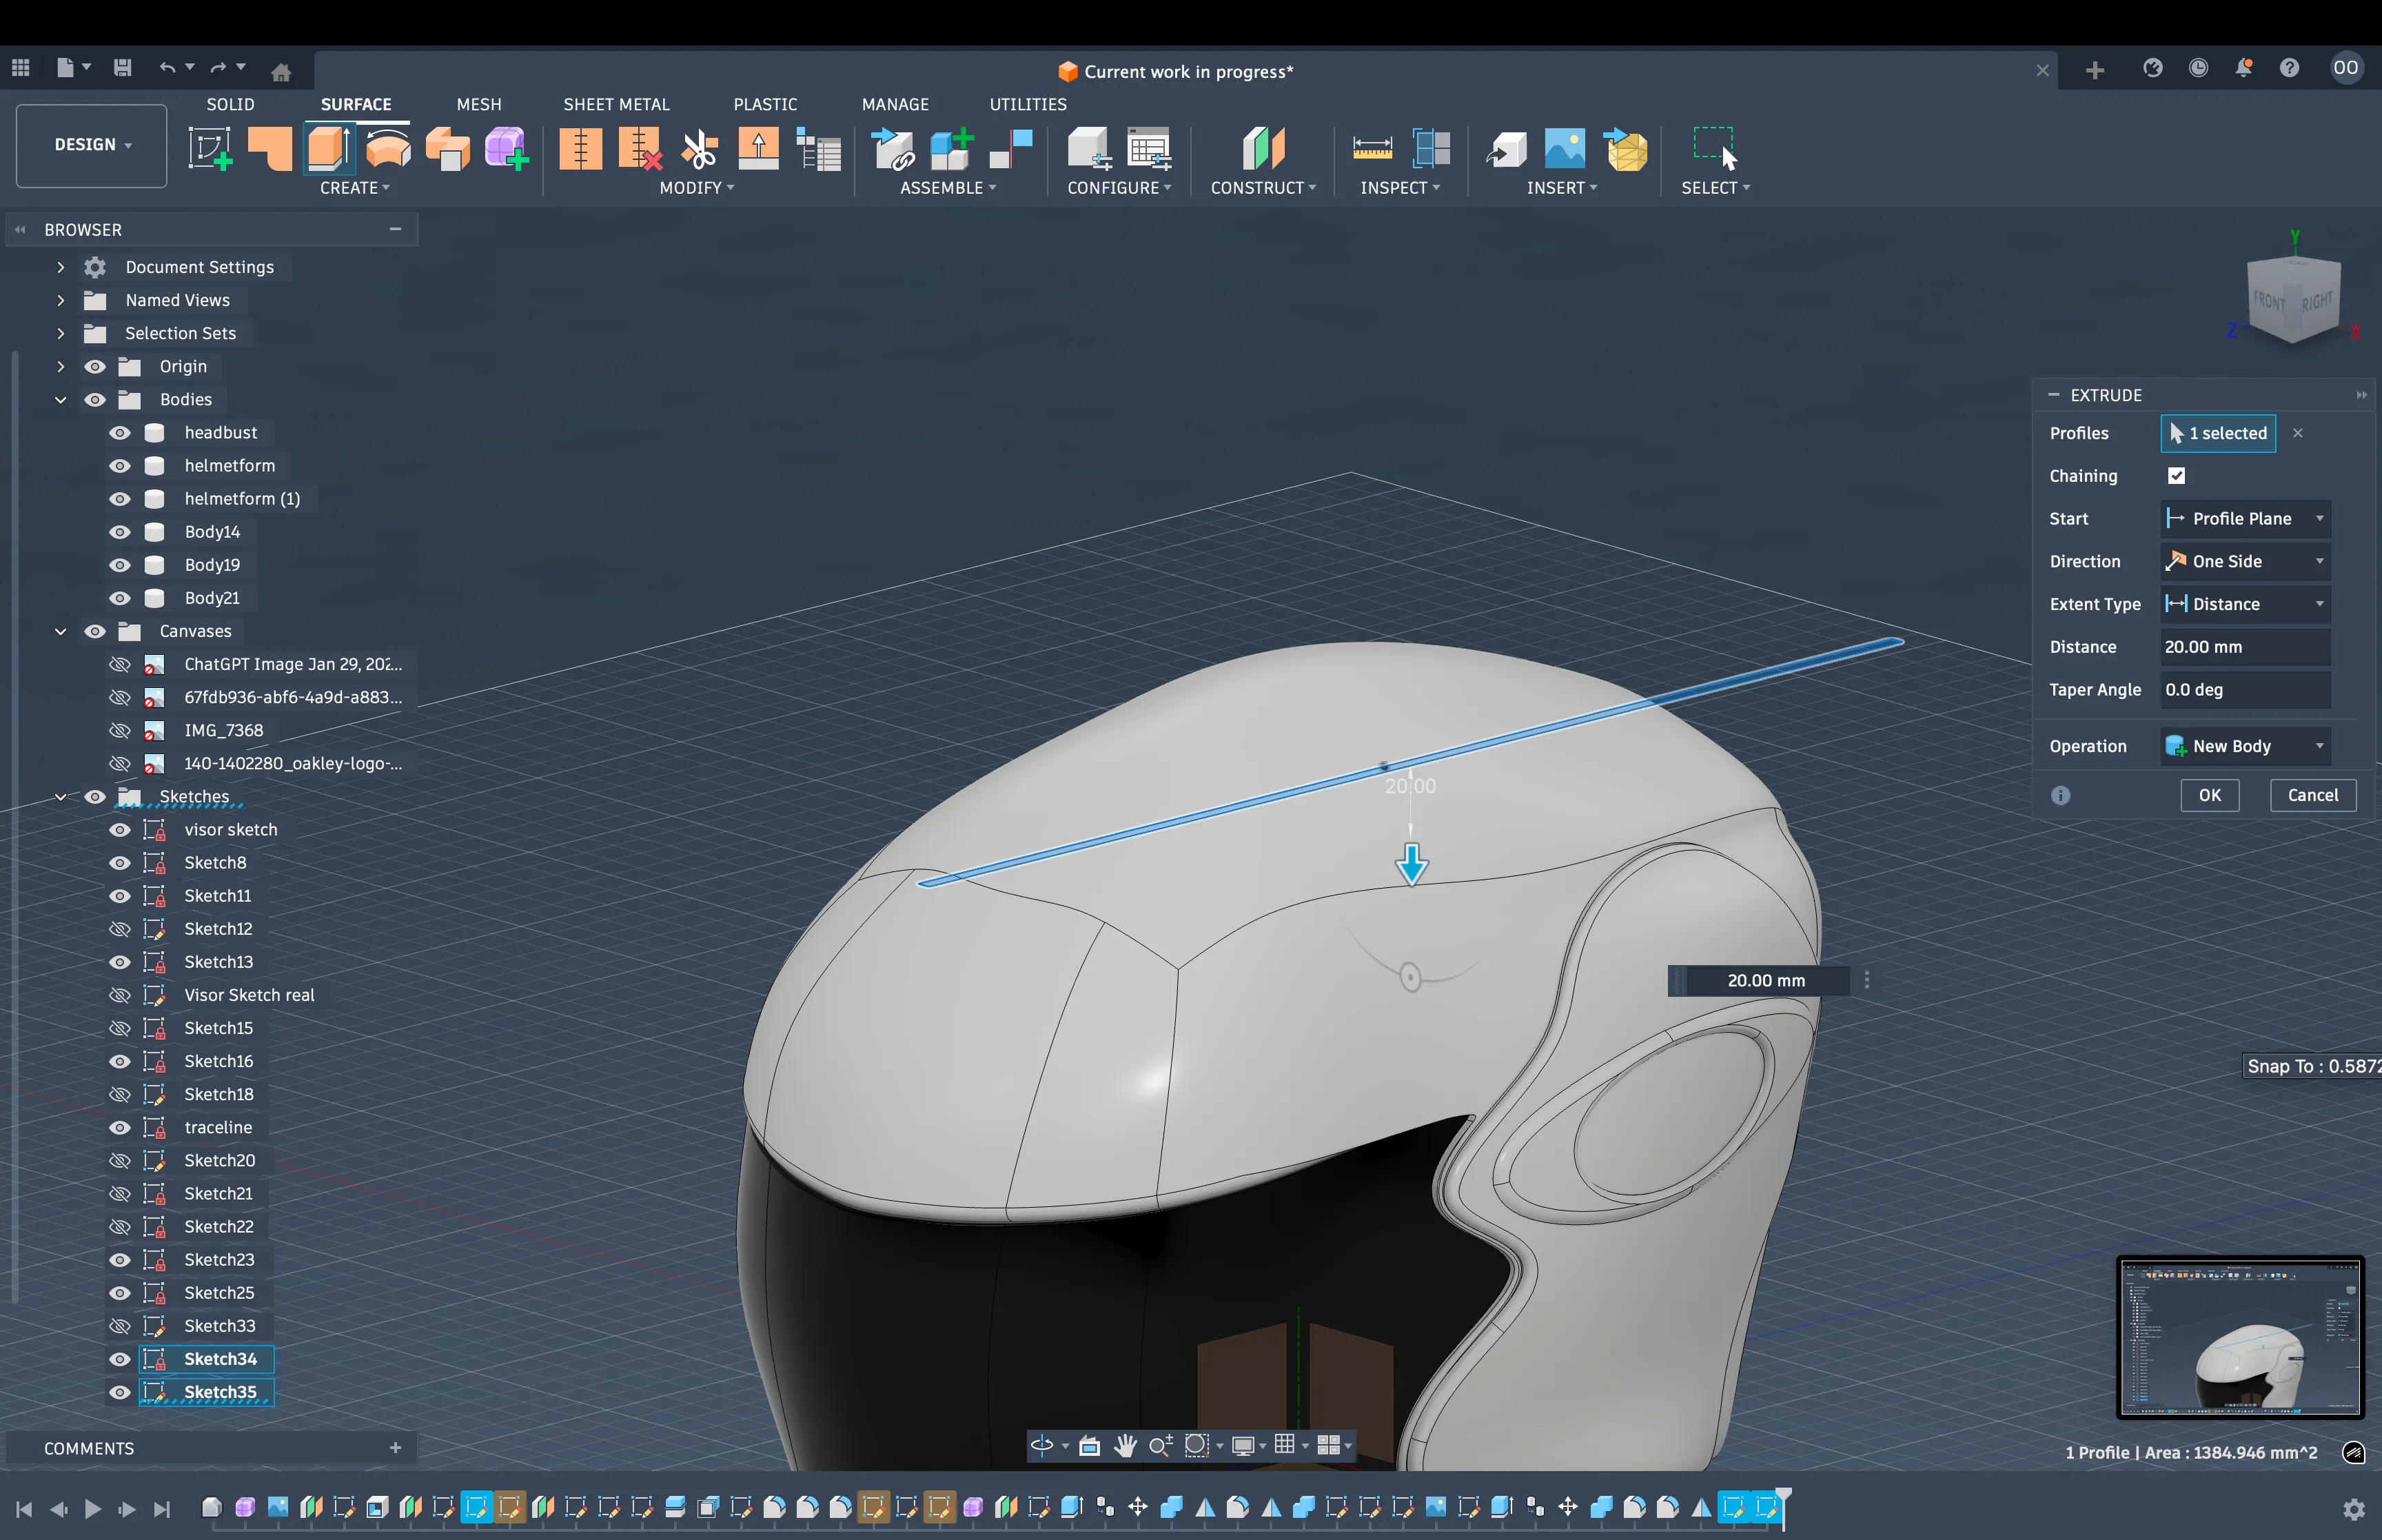Show the Visor Sketch real sketch

coord(120,995)
